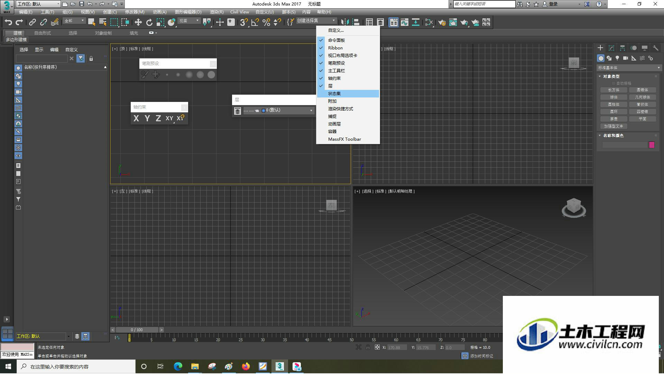Switch to the Modify panel tab
Image resolution: width=664 pixels, height=374 pixels.
pyautogui.click(x=611, y=48)
